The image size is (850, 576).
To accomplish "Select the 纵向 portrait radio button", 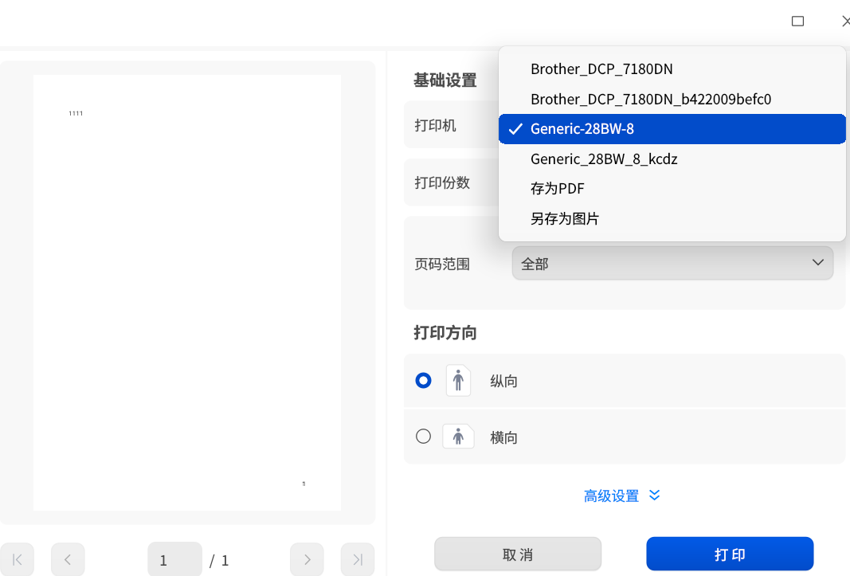I will point(423,380).
